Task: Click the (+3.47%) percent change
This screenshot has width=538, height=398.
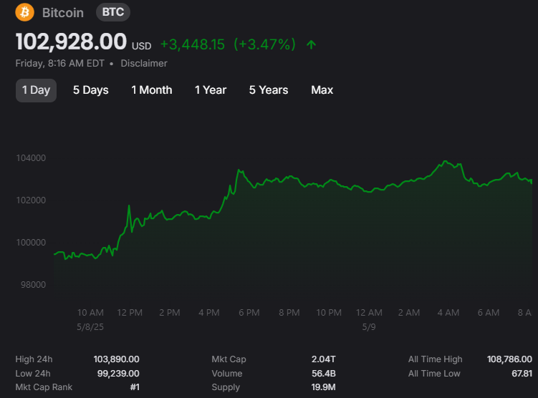Action: pos(264,44)
